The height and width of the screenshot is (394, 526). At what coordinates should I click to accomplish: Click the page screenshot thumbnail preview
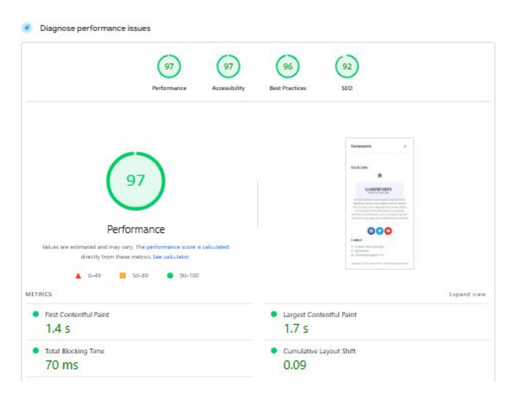[x=379, y=203]
